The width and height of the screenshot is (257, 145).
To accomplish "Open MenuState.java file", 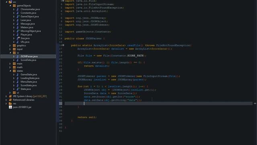I will 29,82.
